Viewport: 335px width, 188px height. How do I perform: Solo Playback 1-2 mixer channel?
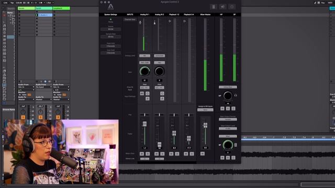click(177, 154)
